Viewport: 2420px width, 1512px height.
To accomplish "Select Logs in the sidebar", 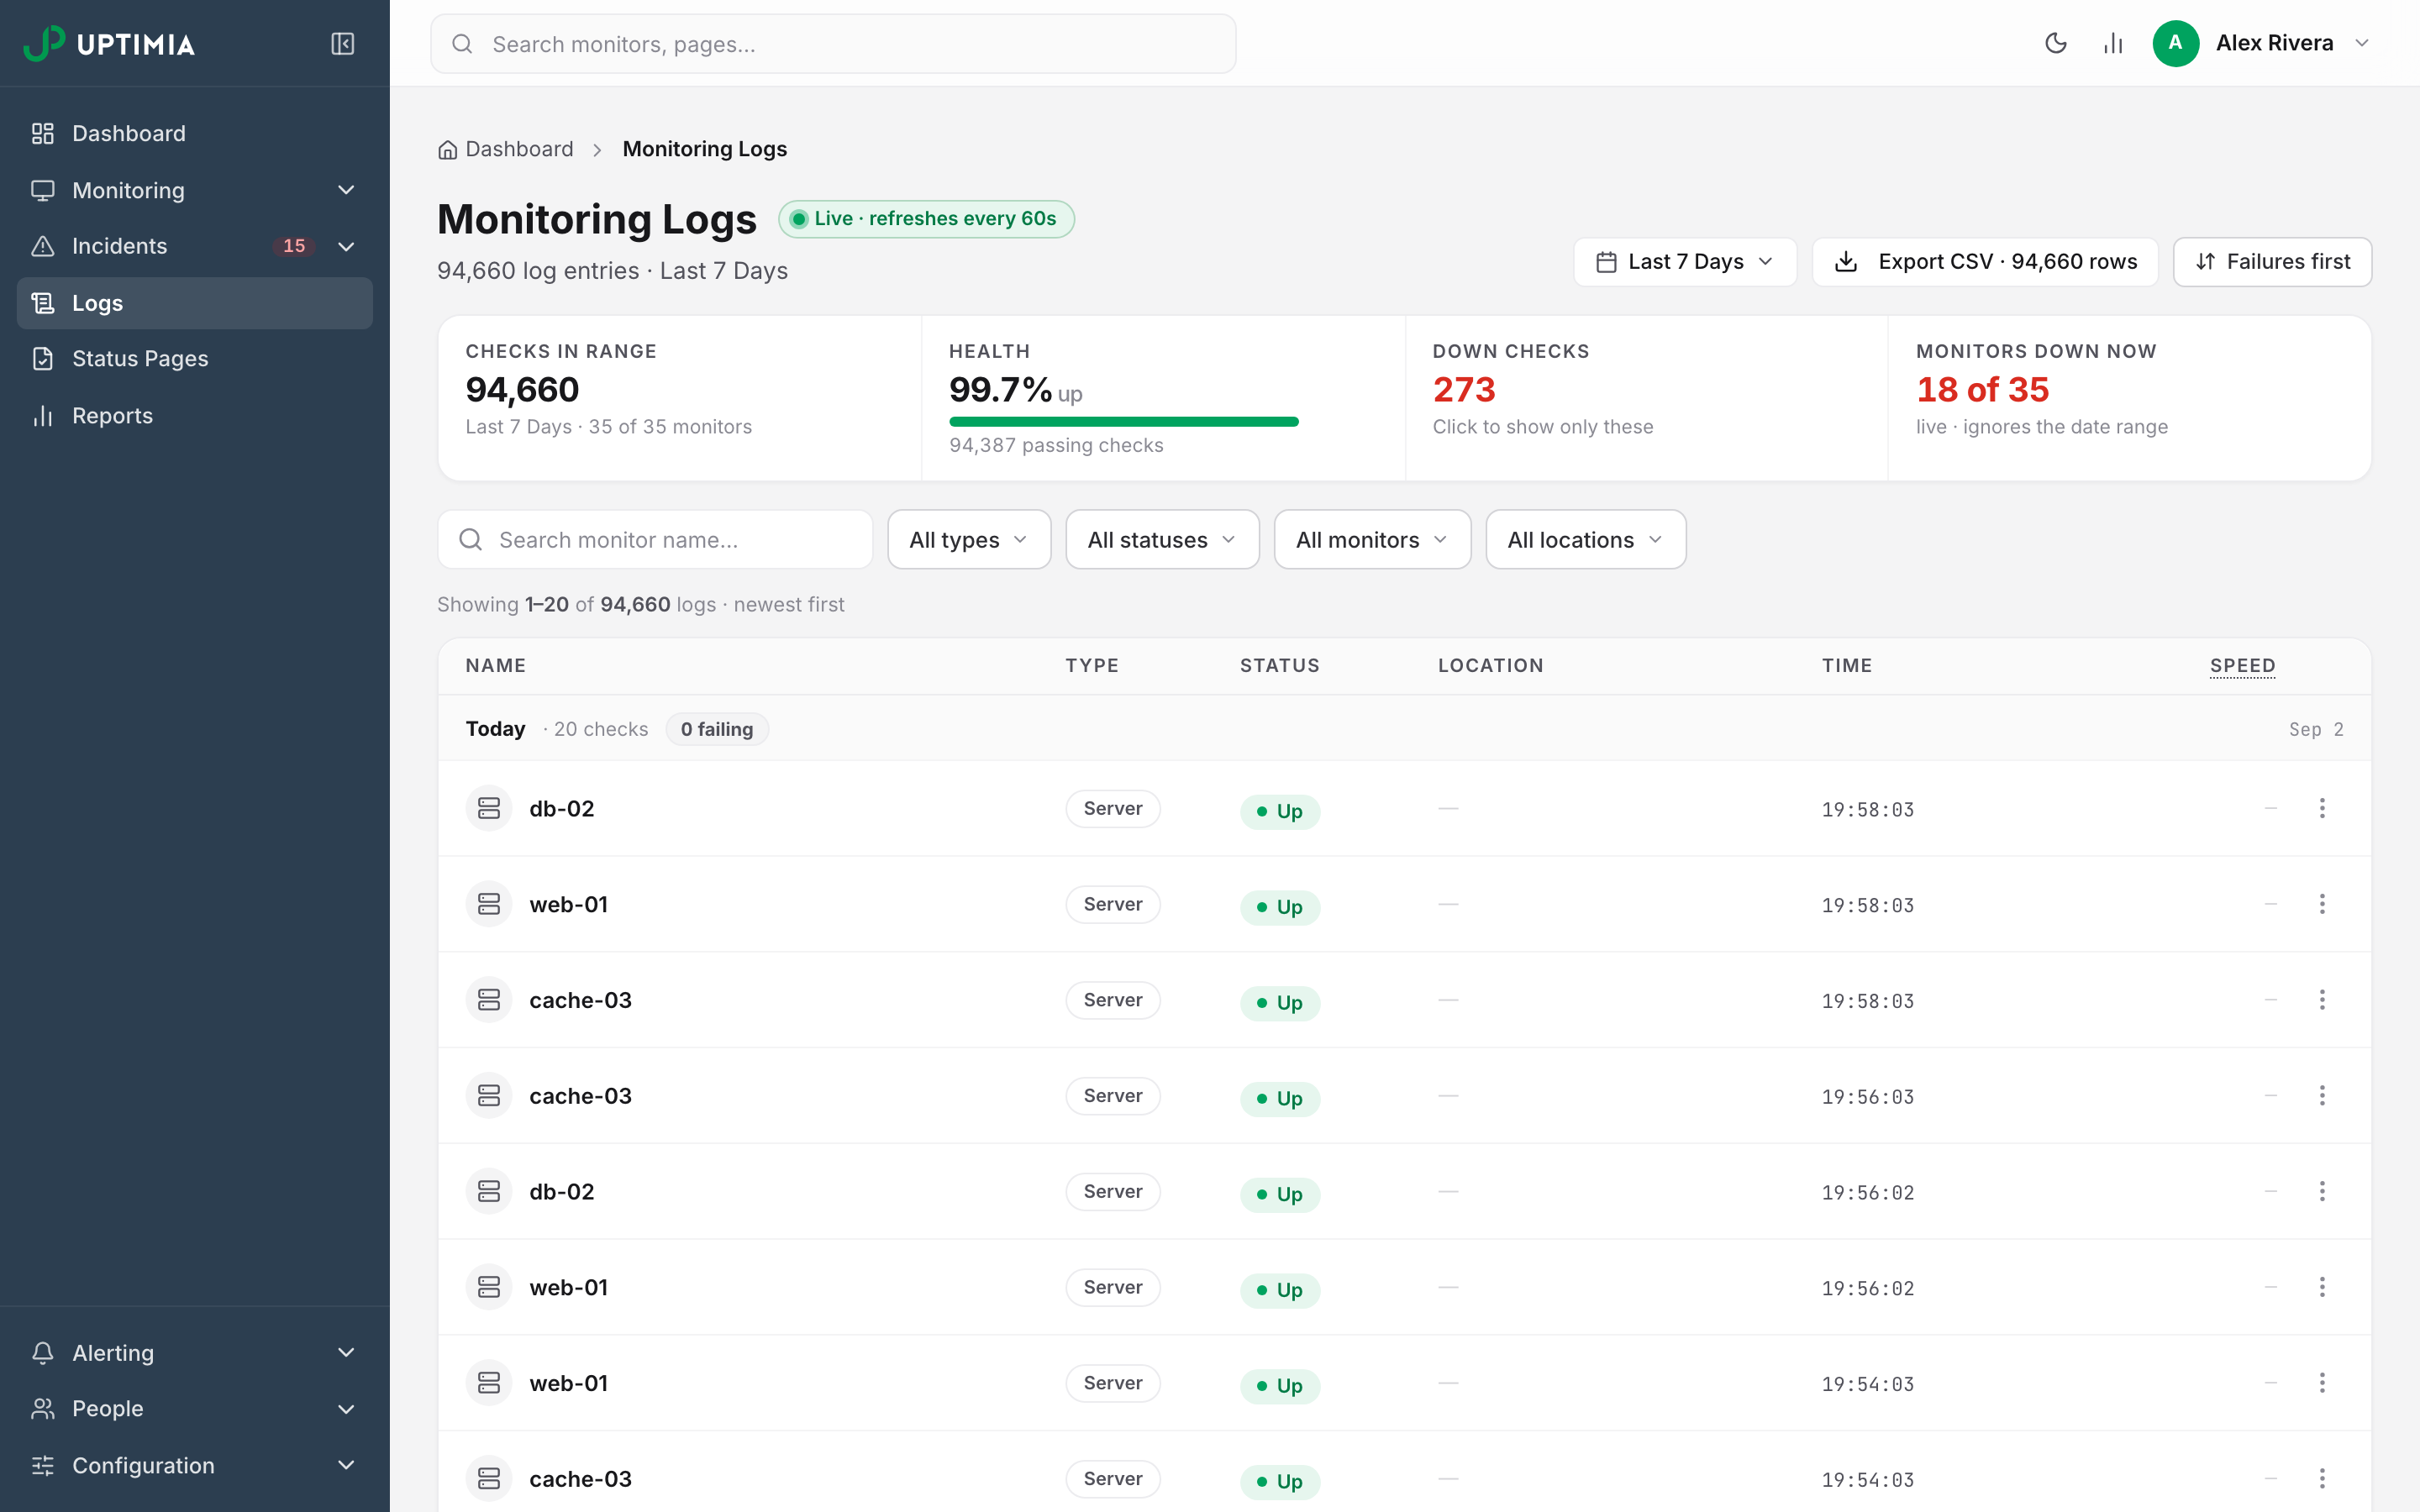I will click(x=195, y=303).
